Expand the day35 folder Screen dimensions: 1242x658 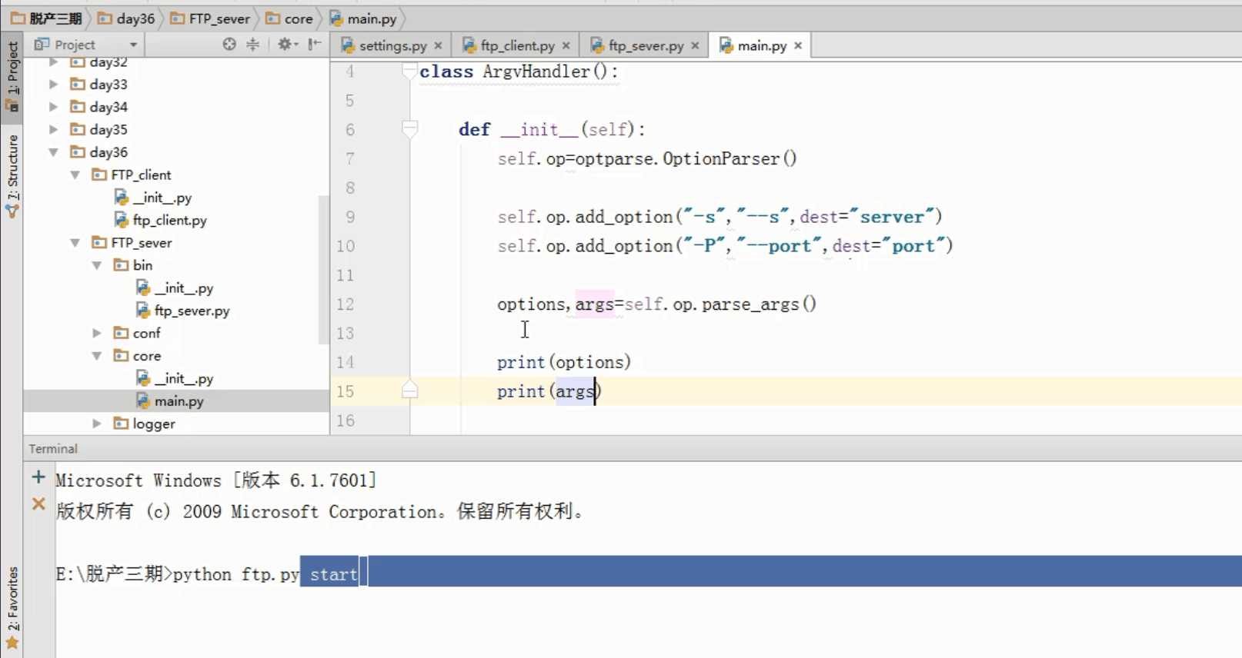click(53, 129)
